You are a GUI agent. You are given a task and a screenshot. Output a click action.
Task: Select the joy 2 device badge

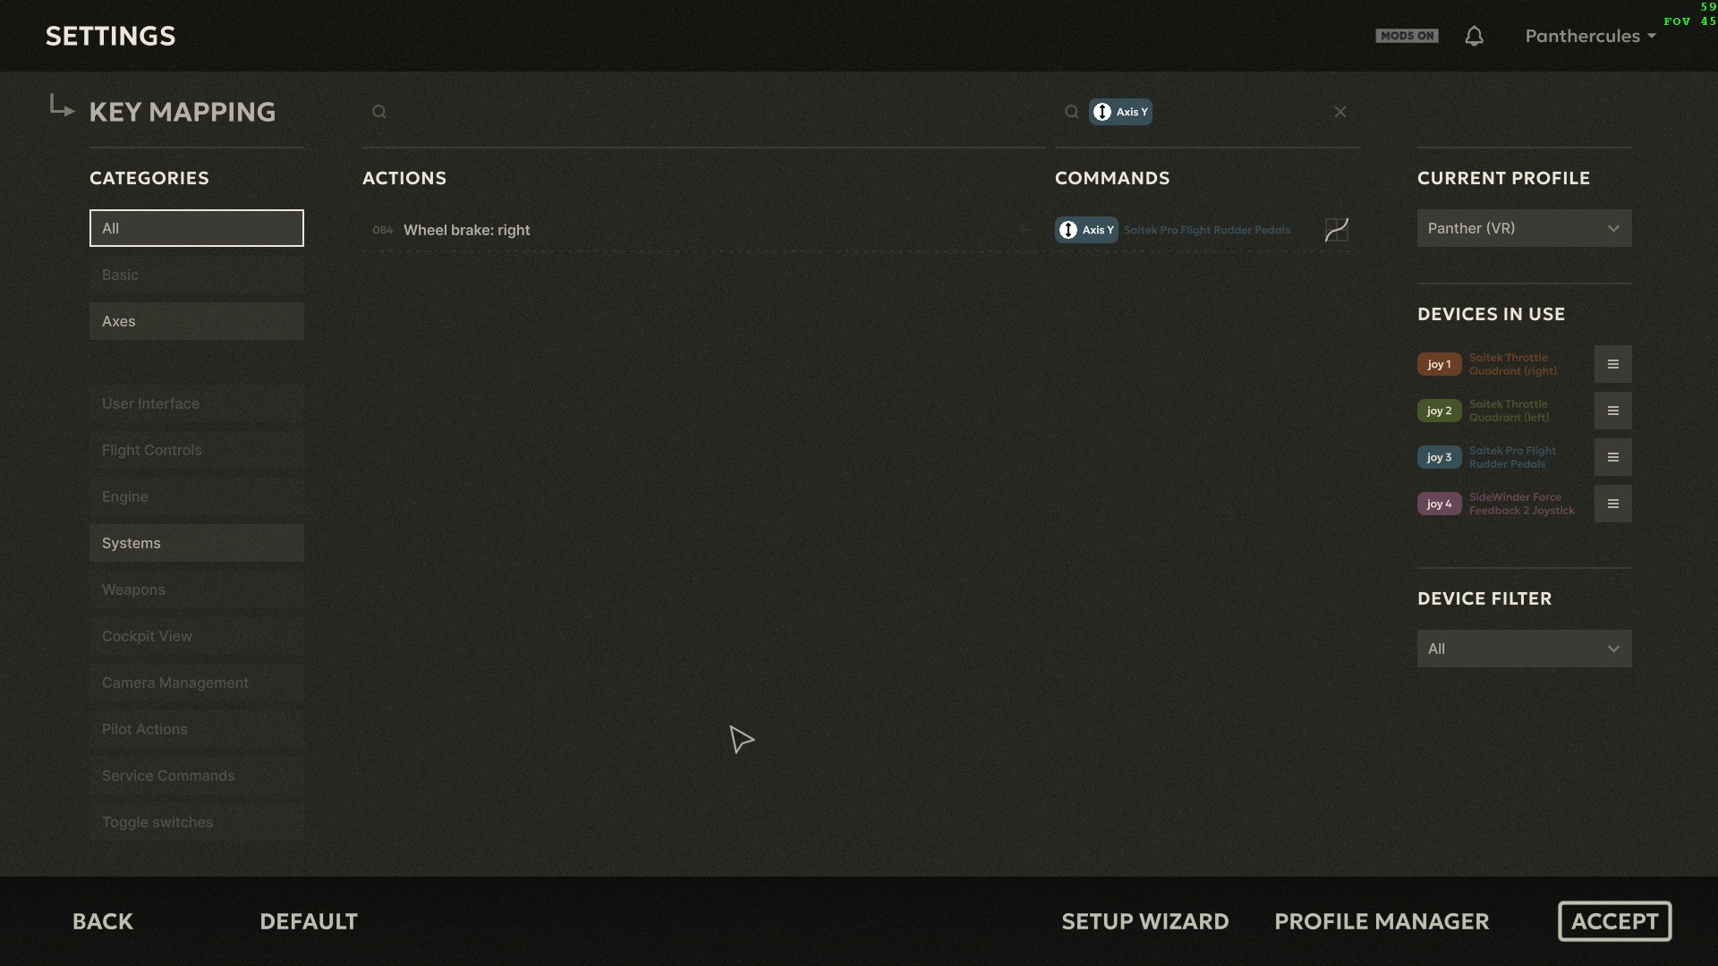(1439, 411)
